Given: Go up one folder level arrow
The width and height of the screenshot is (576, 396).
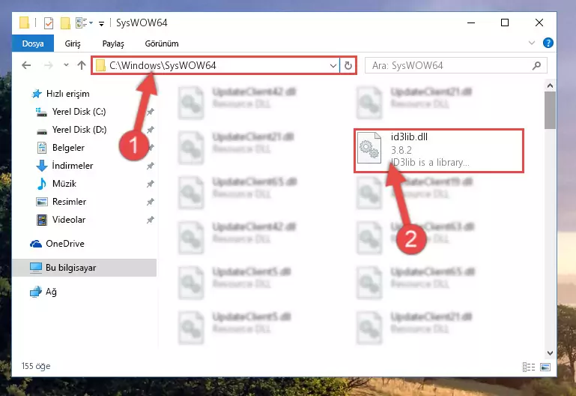Looking at the screenshot, I should click(x=82, y=65).
